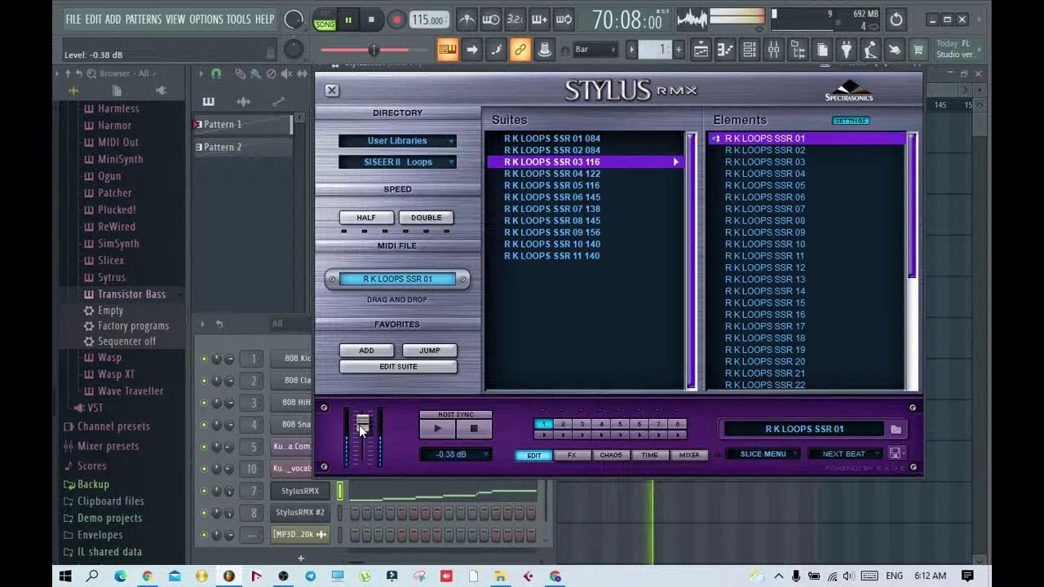Open the EDIT menu in FL Studio
This screenshot has width=1044, height=587.
(93, 20)
